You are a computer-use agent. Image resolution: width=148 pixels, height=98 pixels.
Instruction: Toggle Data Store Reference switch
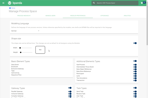[x=135, y=71]
